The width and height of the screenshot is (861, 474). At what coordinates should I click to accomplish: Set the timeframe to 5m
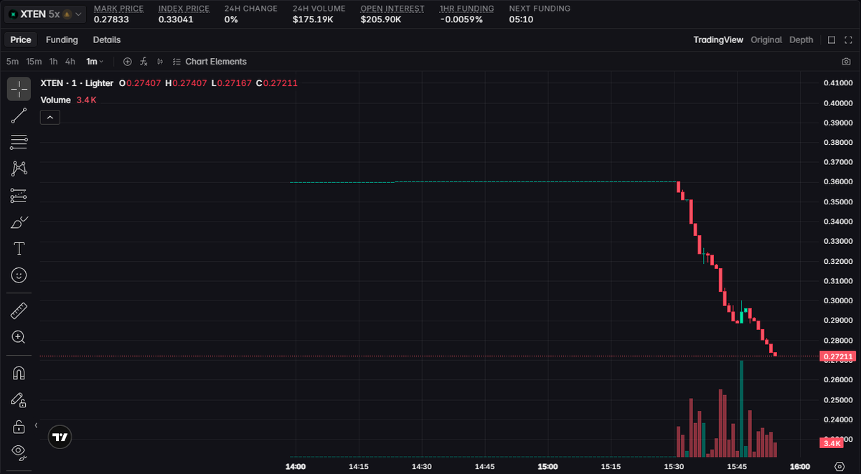click(x=13, y=62)
